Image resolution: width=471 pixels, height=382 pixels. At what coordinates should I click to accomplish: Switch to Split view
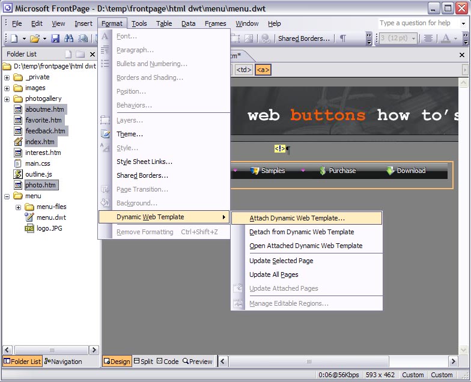click(143, 362)
